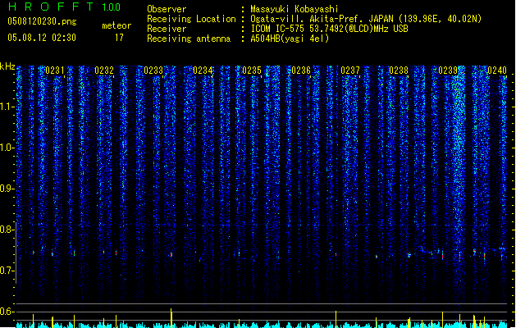Viewport: 516px width, 328px height.
Task: Click the meteor count 17
Action: click(x=119, y=38)
